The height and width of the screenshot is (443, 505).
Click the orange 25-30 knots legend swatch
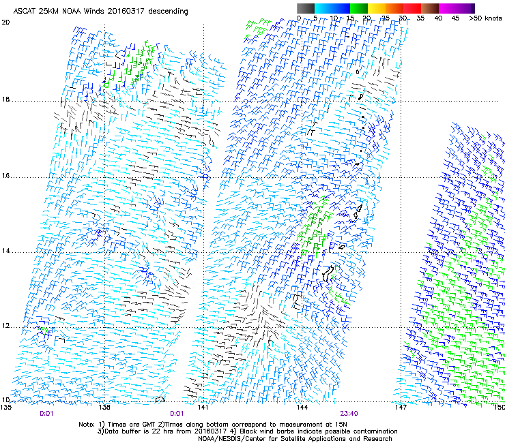coord(394,8)
